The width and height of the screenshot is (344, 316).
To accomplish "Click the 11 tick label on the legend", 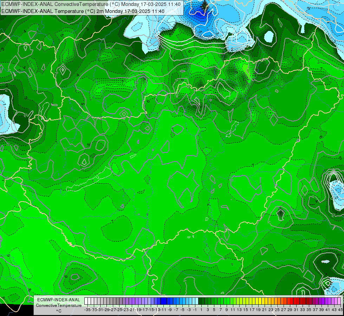I will [233, 310].
